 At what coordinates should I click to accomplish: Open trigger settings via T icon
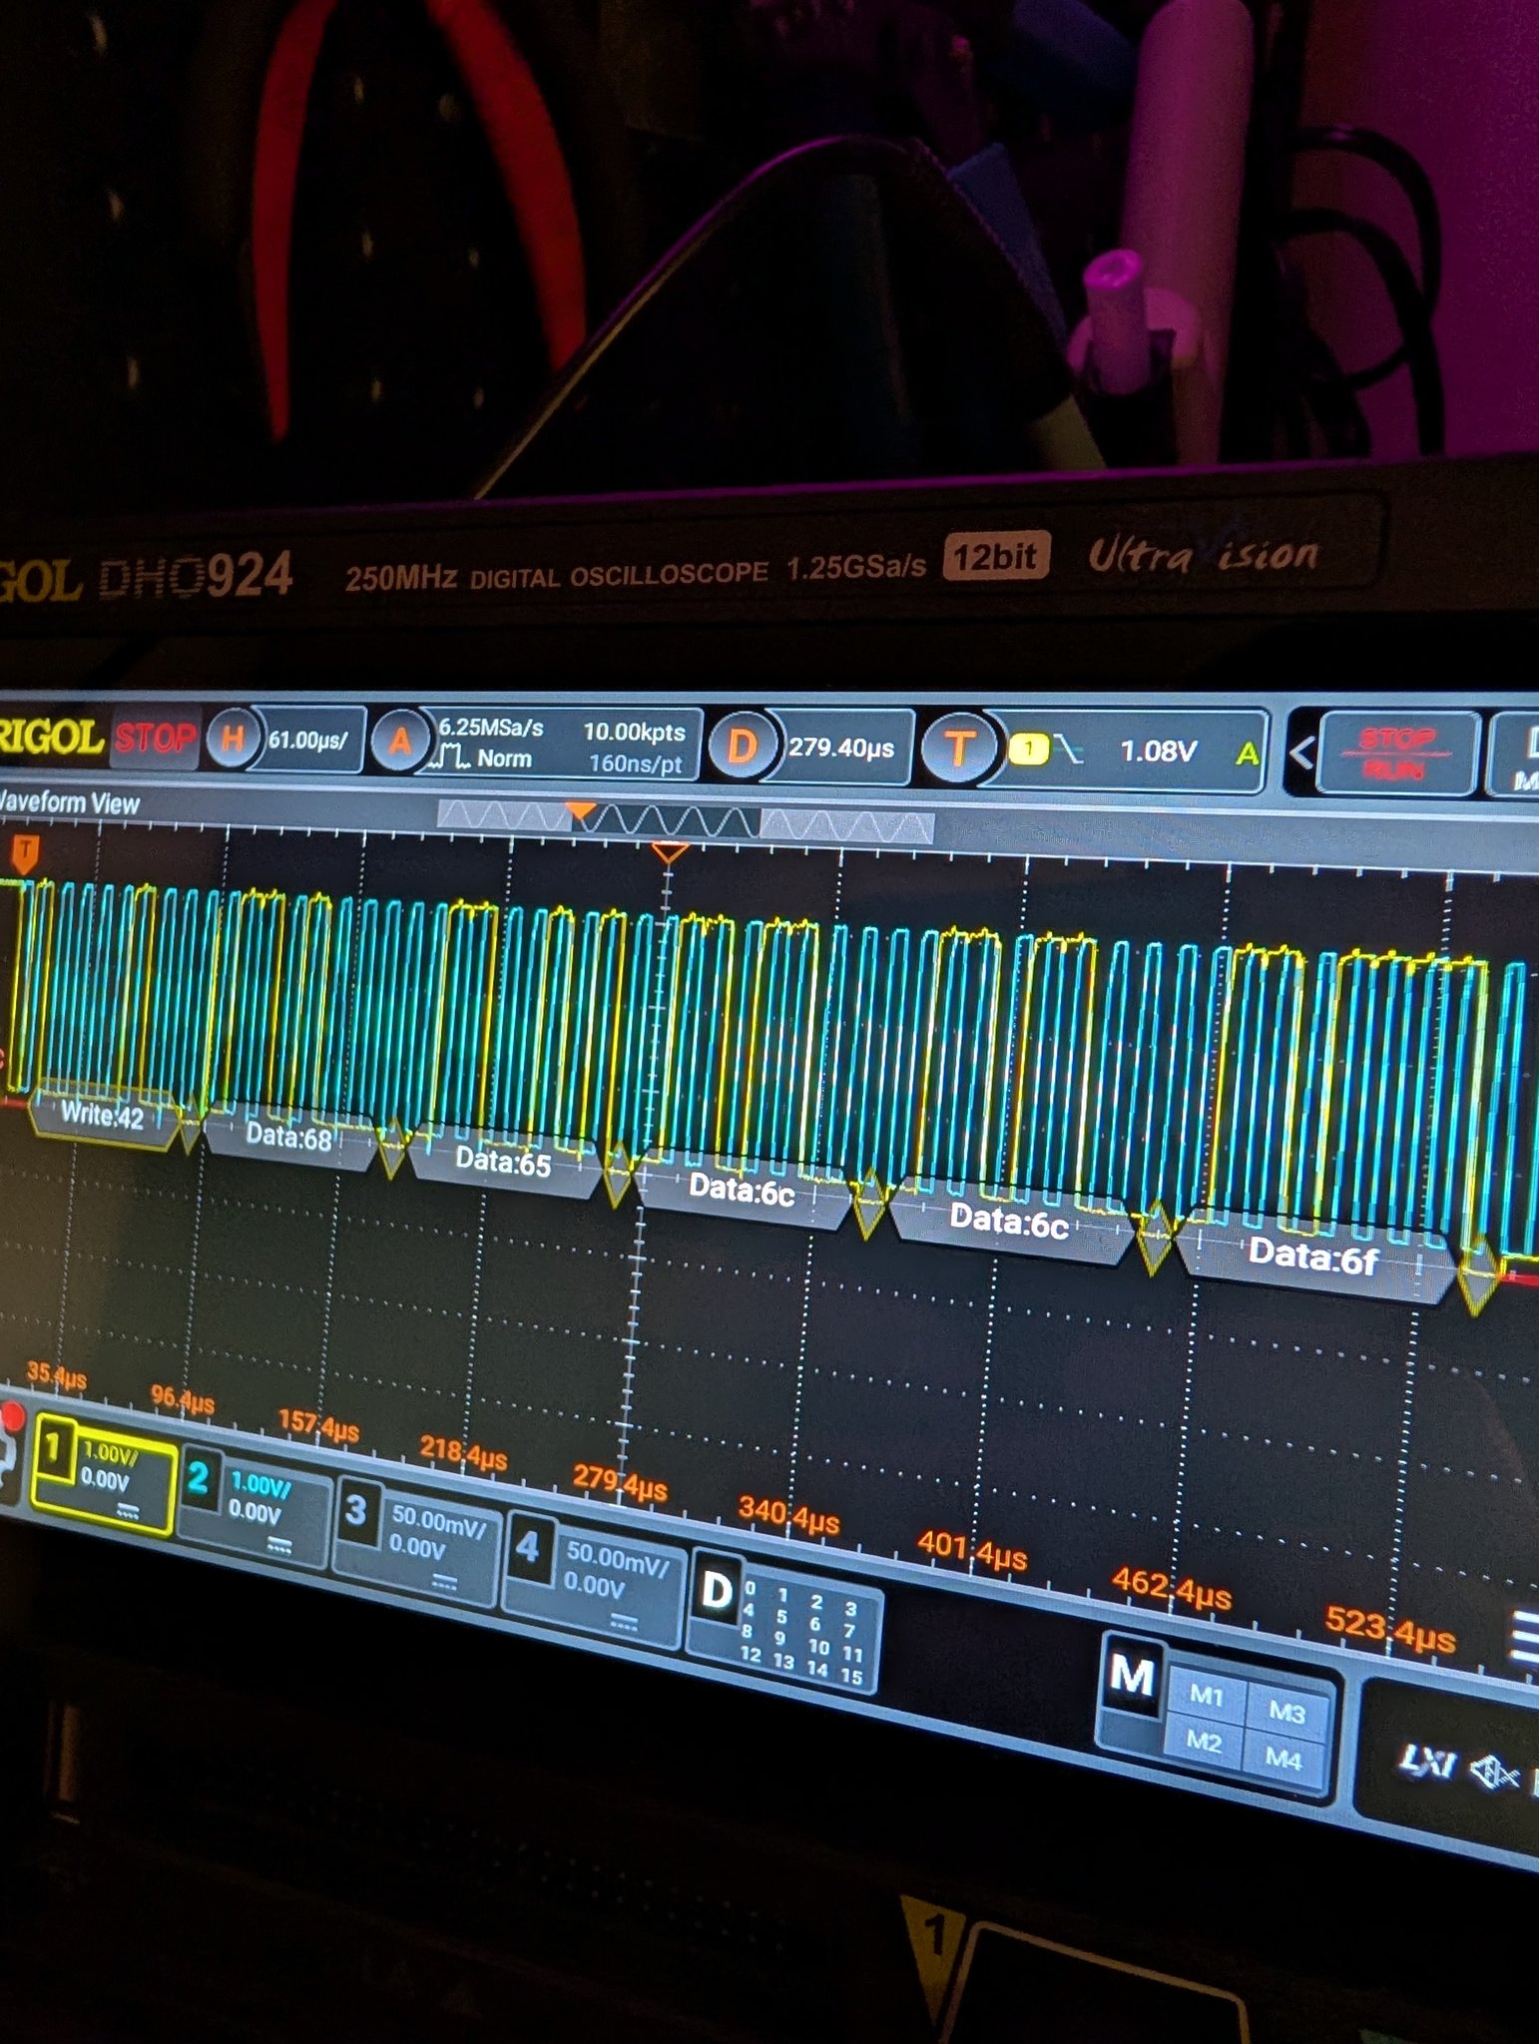[x=958, y=749]
